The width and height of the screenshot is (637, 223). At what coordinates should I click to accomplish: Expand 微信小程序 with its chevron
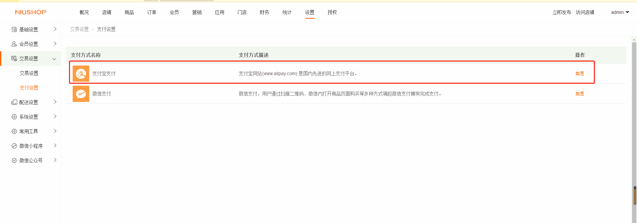point(55,146)
